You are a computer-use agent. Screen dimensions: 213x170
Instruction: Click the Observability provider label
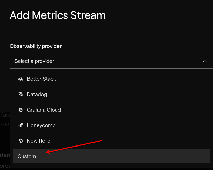coord(35,46)
